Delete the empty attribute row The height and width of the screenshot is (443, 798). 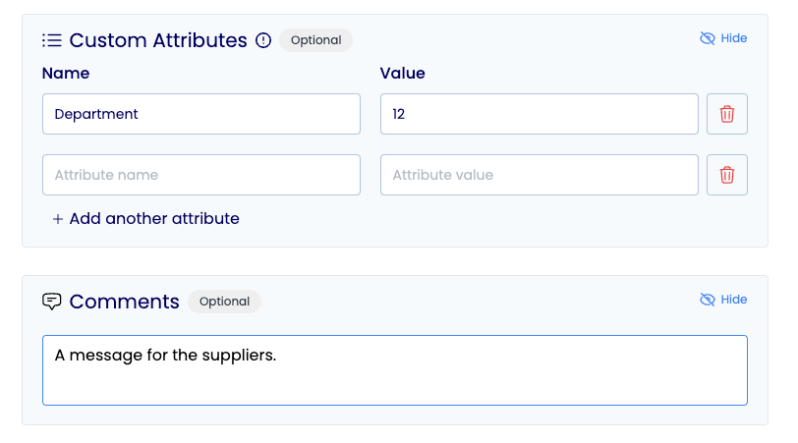tap(727, 175)
